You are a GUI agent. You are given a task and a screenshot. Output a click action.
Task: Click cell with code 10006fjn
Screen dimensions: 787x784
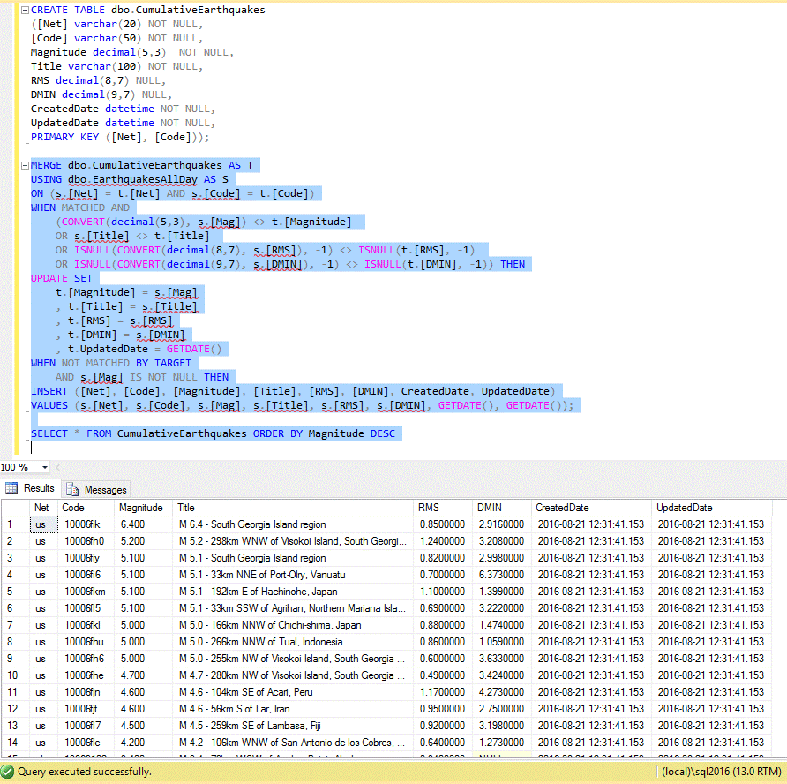(86, 692)
